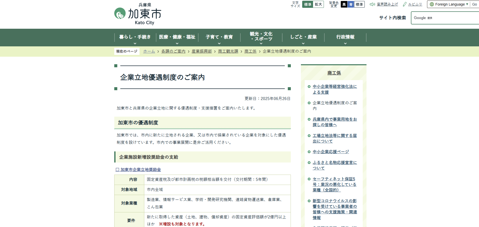
Task: Click the 対象地域 table header cell
Action: 129,190
